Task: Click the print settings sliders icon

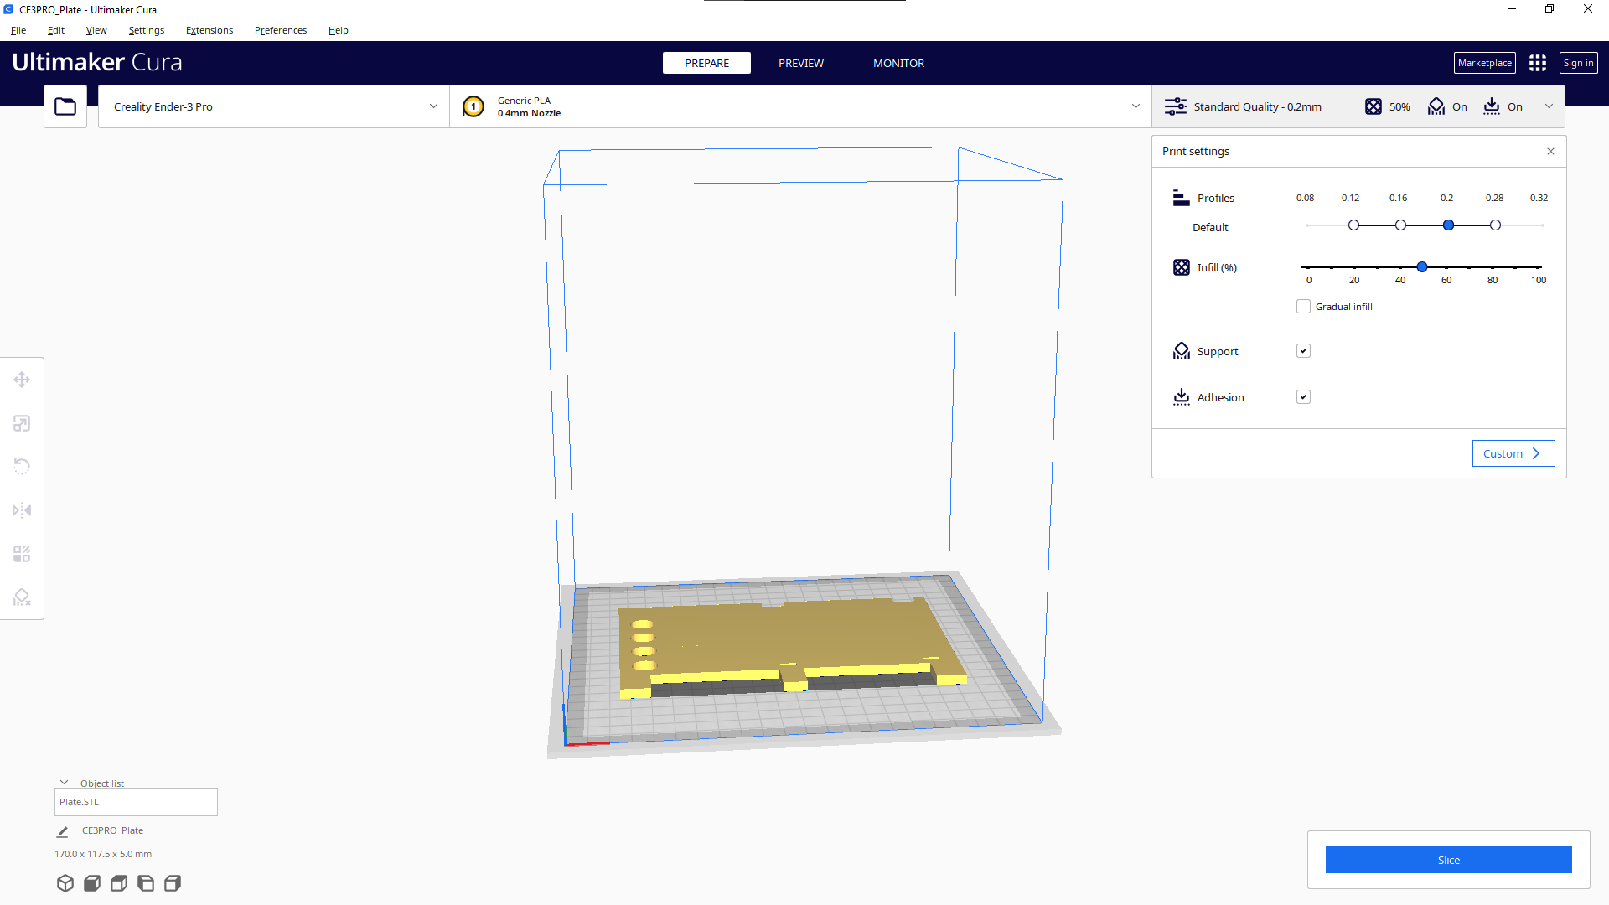Action: 1176,106
